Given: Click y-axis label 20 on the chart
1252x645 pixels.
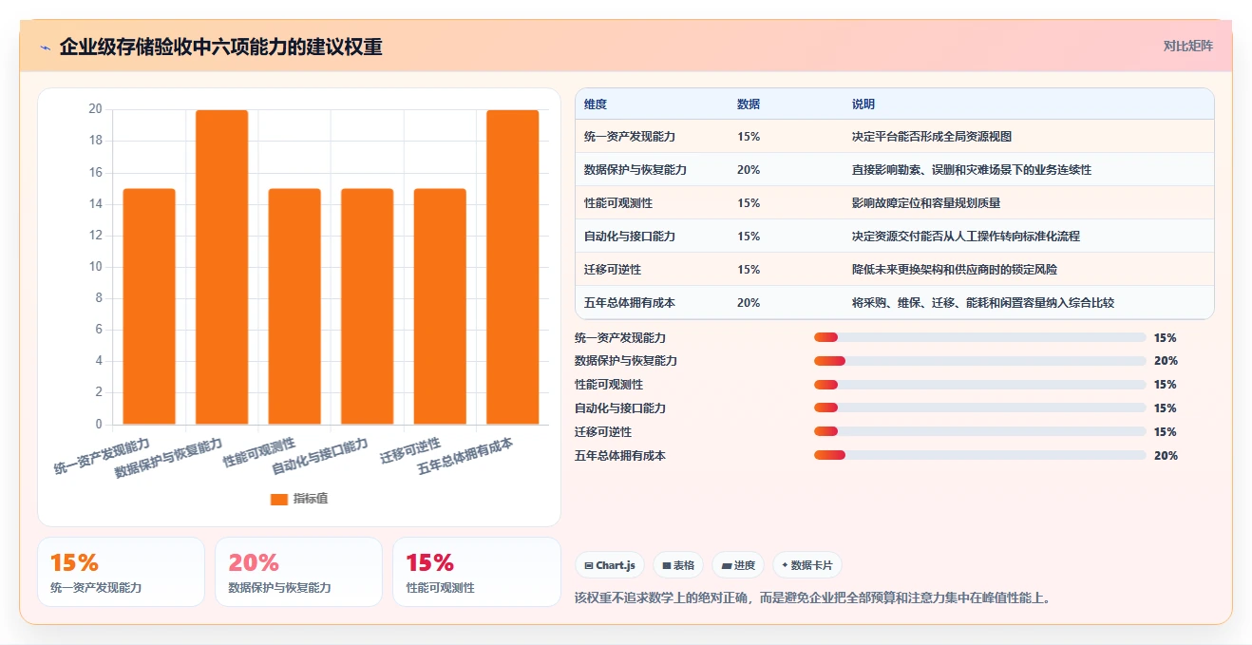Looking at the screenshot, I should 95,109.
